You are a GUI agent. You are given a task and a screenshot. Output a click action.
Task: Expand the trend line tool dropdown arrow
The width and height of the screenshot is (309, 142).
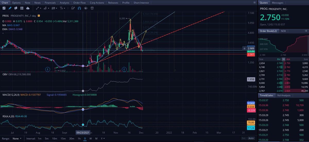coord(40,8)
